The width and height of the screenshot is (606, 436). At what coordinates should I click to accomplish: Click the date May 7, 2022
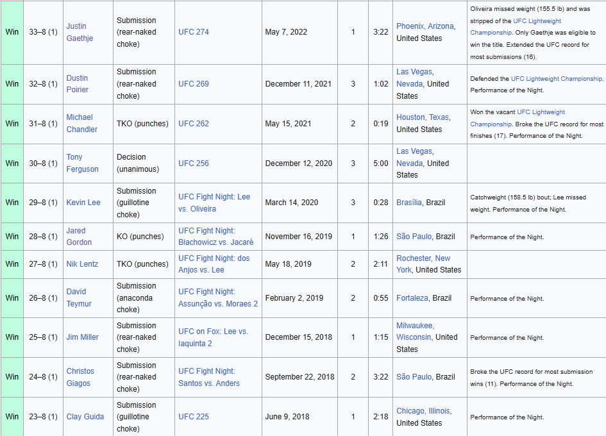(x=286, y=32)
